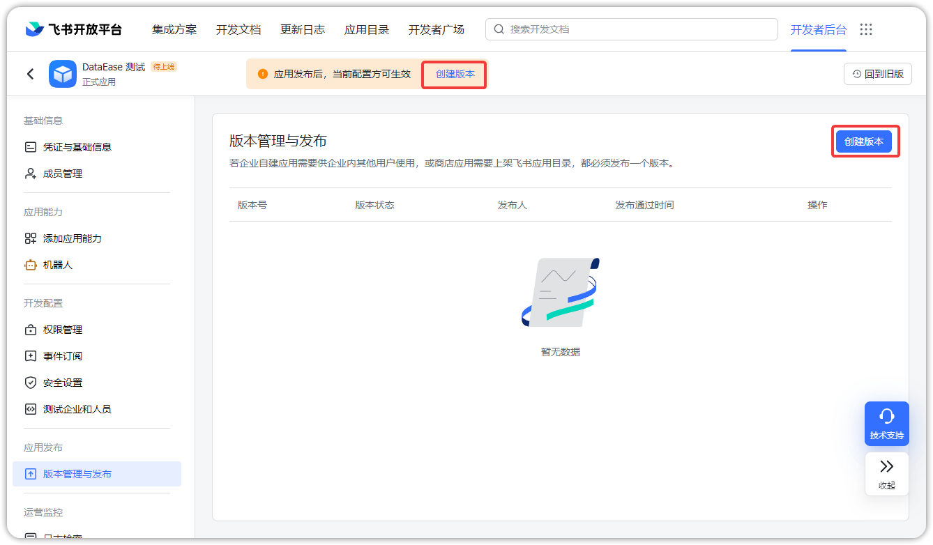Click the 操作 column header
This screenshot has width=933, height=545.
coord(817,205)
